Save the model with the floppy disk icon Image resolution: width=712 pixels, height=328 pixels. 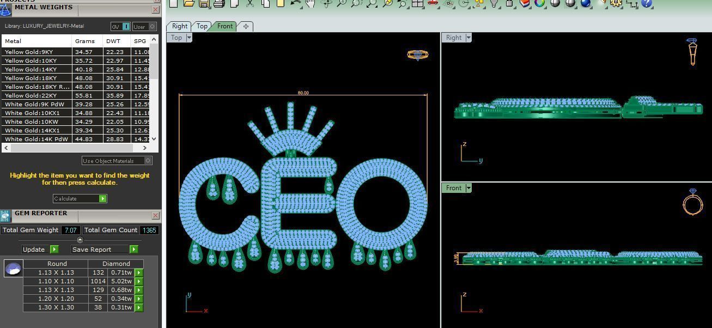tap(204, 3)
